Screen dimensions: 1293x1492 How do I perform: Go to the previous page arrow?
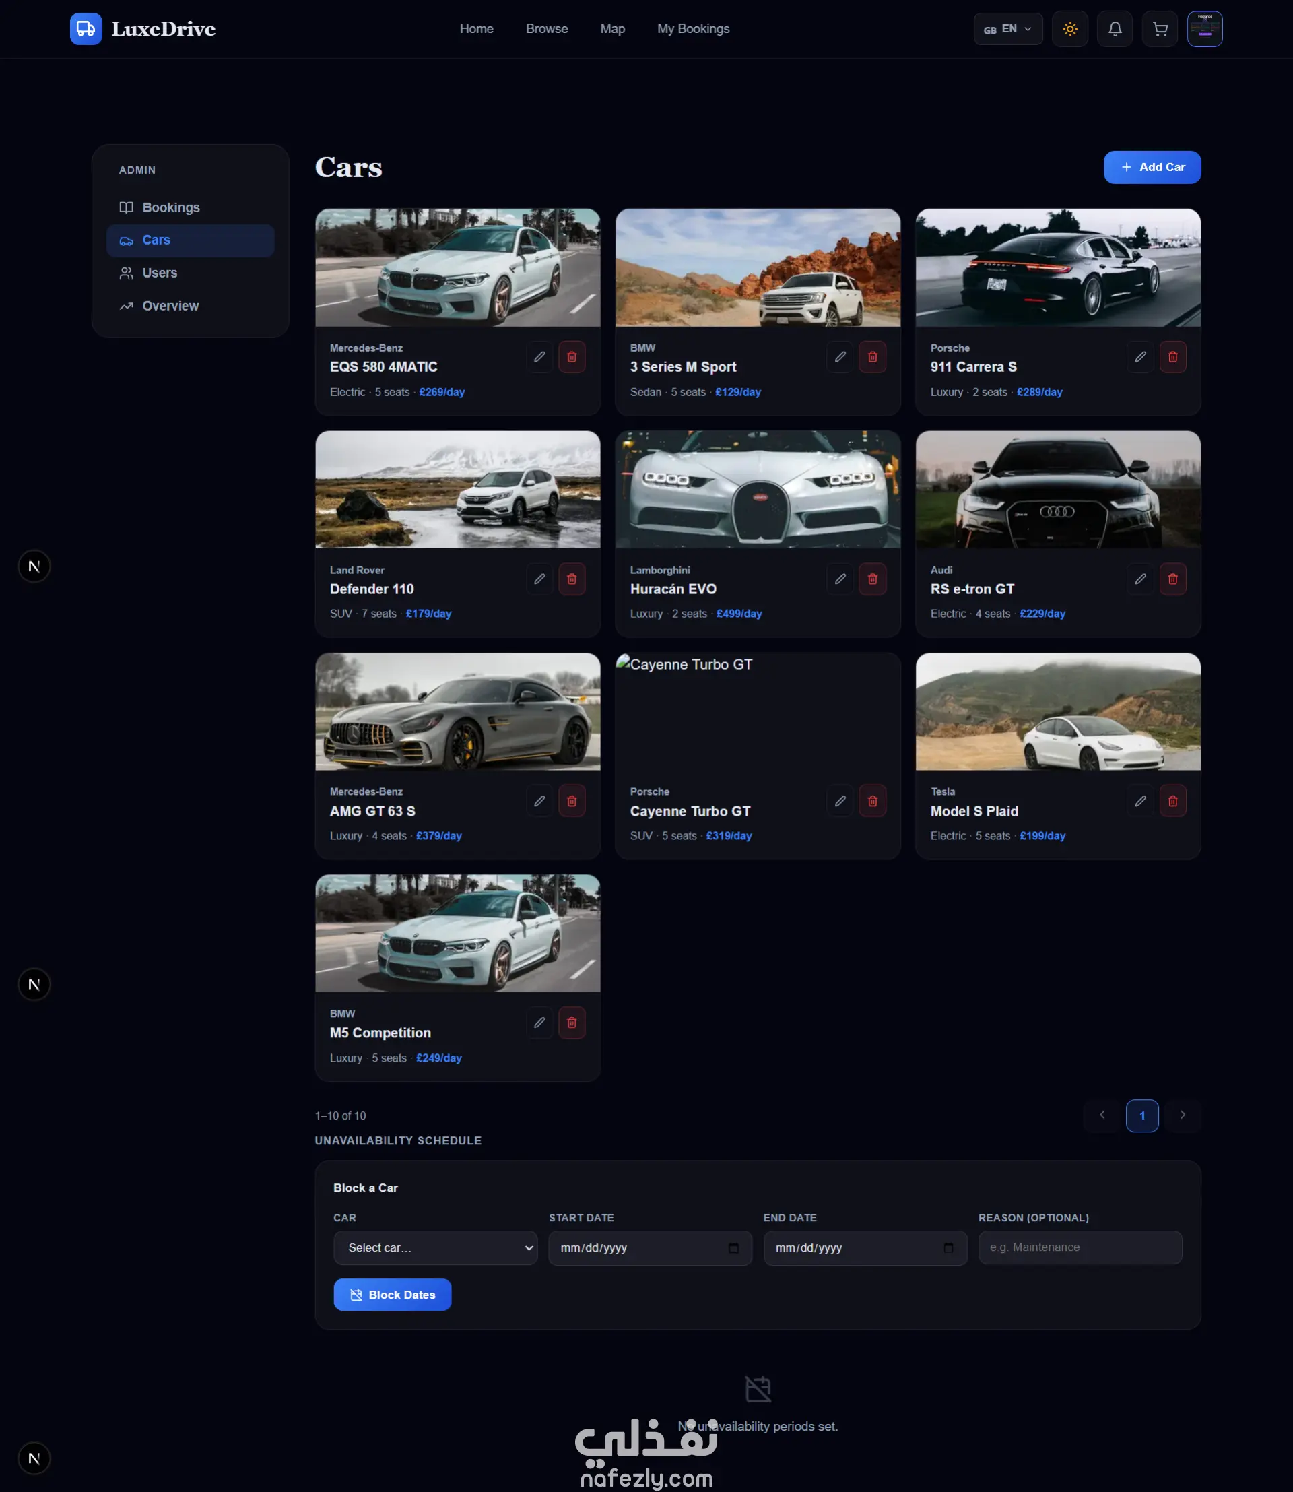[x=1102, y=1116]
